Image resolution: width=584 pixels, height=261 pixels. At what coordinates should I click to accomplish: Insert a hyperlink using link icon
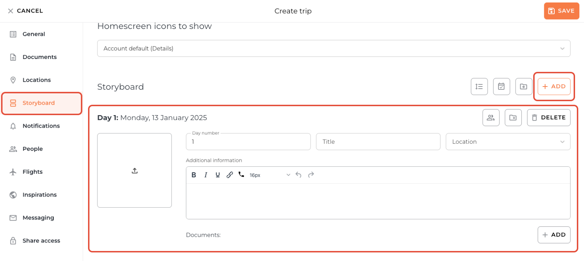click(x=230, y=175)
